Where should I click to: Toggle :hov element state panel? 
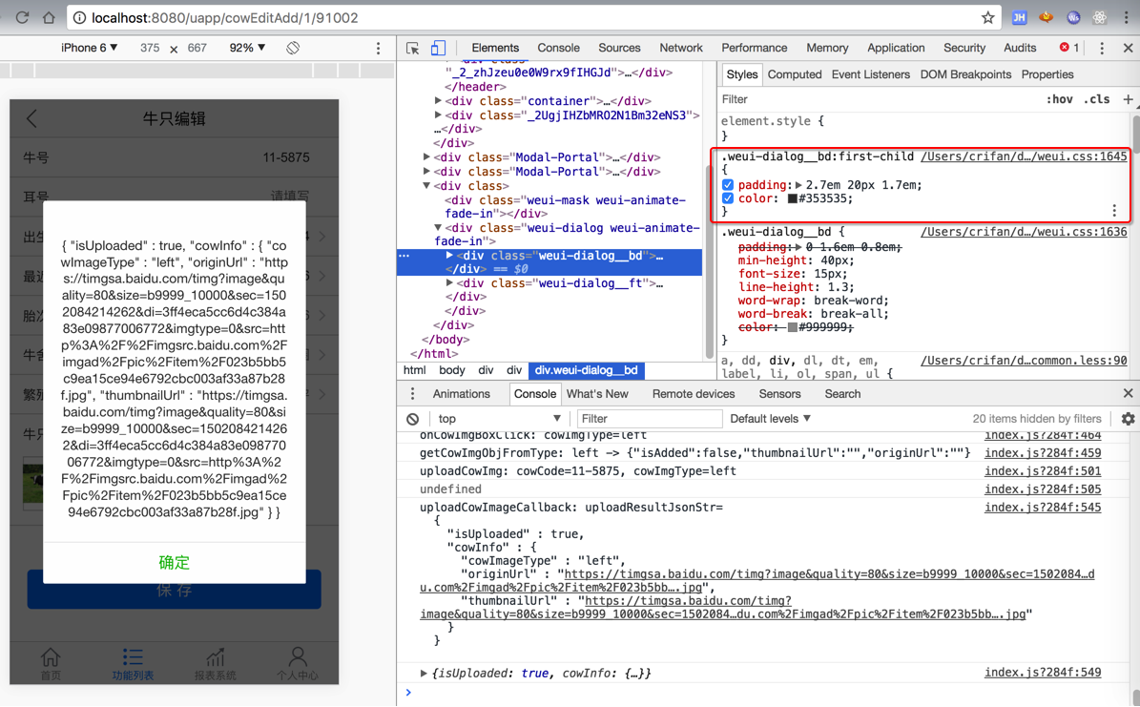(1059, 99)
